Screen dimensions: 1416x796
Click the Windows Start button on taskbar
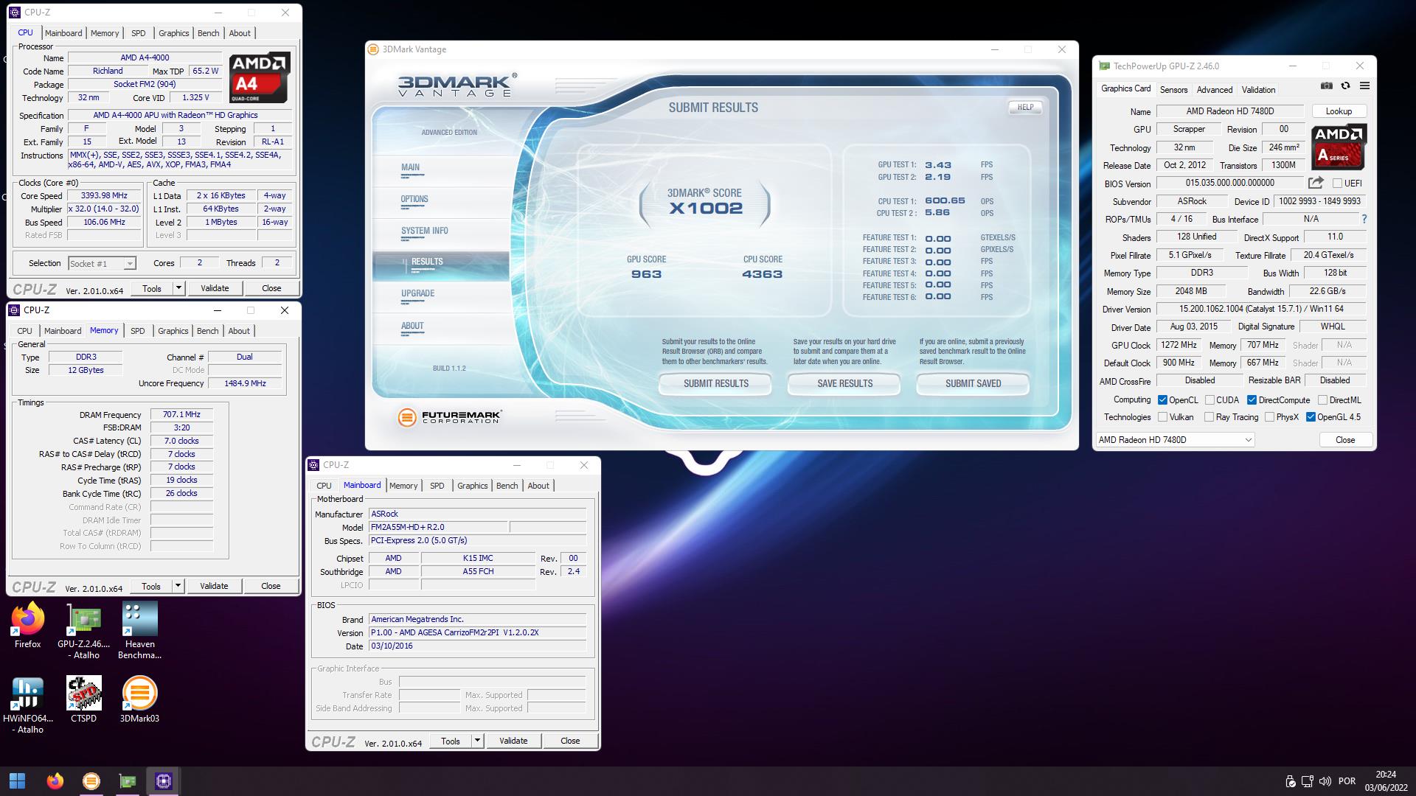(x=18, y=781)
